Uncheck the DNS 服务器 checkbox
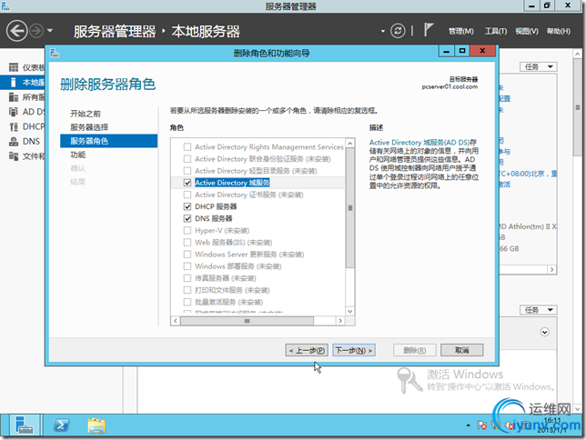This screenshot has height=440, width=586. click(187, 218)
